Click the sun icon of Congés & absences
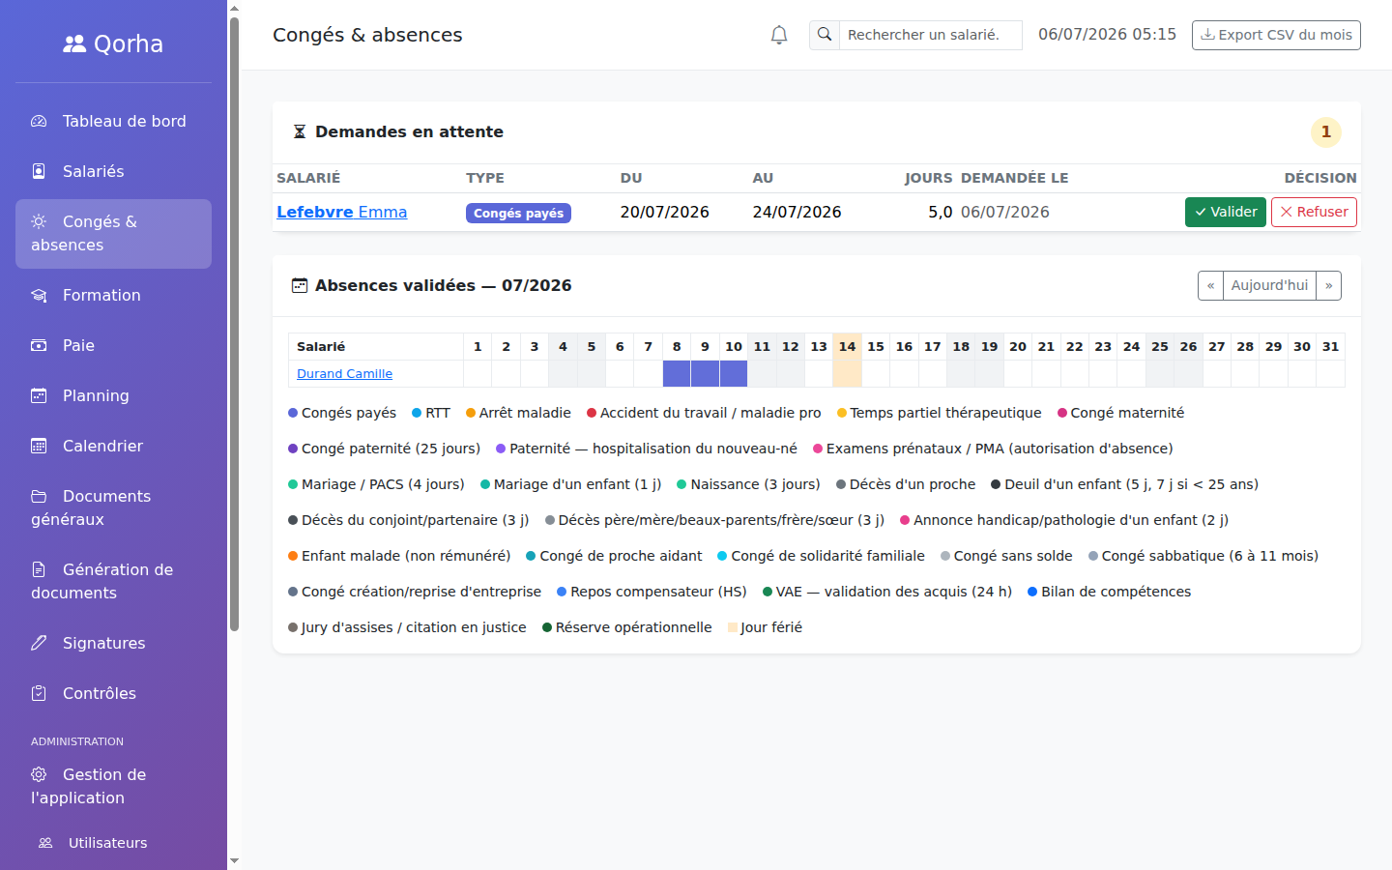Screen dimensions: 1392x870 pos(39,221)
